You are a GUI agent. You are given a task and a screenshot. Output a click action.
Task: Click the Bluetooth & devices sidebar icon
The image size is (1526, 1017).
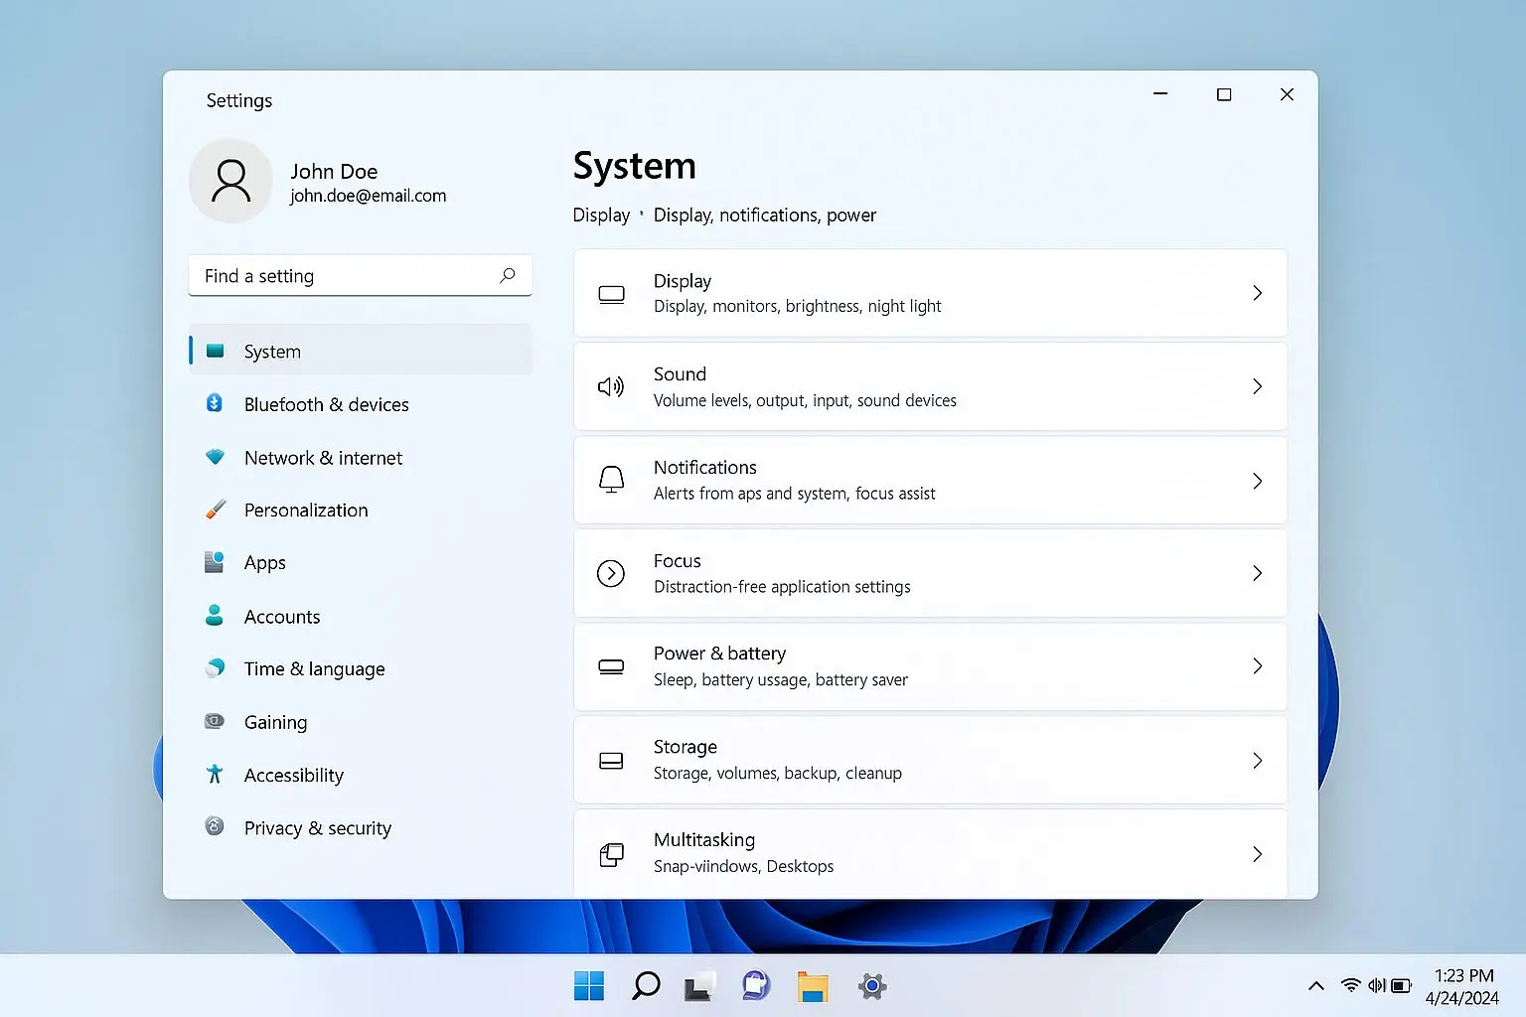tap(214, 403)
